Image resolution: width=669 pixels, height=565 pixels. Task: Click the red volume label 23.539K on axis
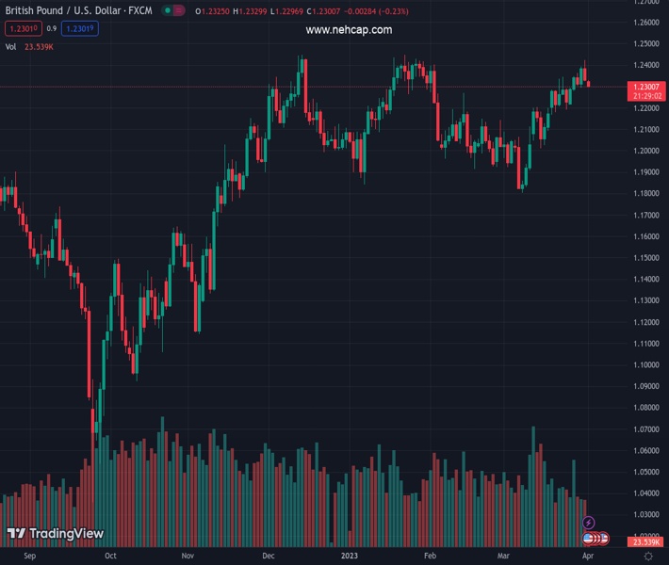pos(646,541)
